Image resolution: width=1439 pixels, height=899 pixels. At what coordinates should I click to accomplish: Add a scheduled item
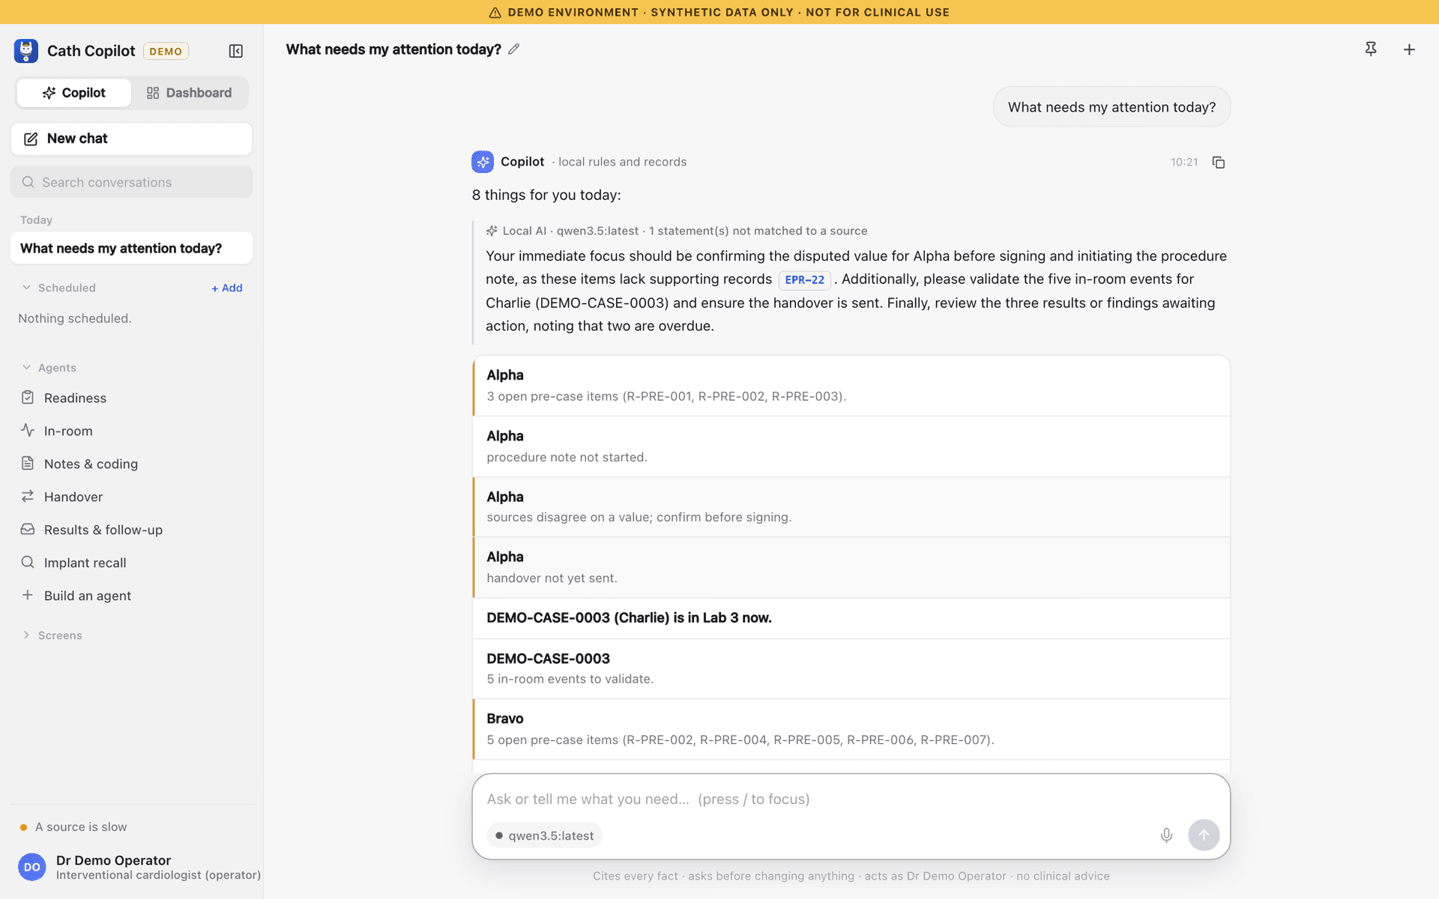click(x=227, y=288)
